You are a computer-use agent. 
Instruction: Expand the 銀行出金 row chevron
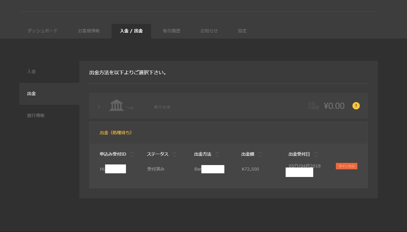point(99,107)
